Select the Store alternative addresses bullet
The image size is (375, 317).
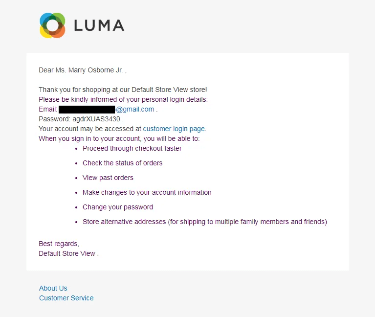click(x=205, y=222)
